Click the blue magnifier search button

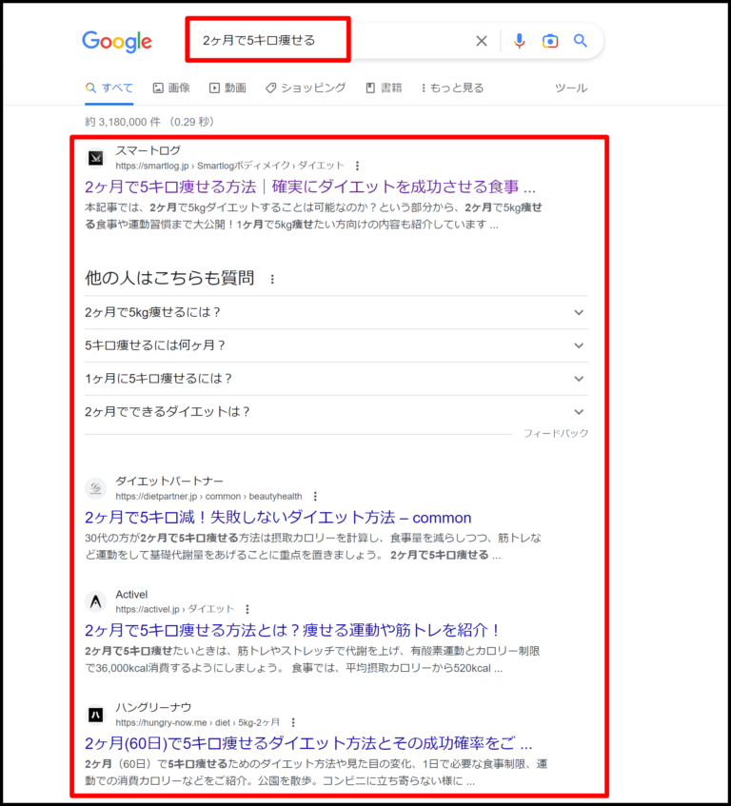coord(581,41)
